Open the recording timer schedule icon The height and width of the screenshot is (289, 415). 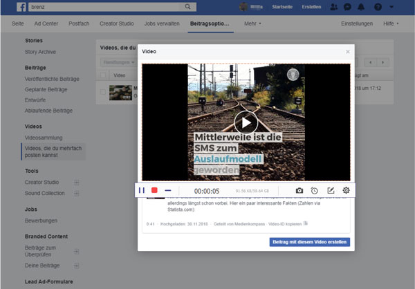pos(315,190)
